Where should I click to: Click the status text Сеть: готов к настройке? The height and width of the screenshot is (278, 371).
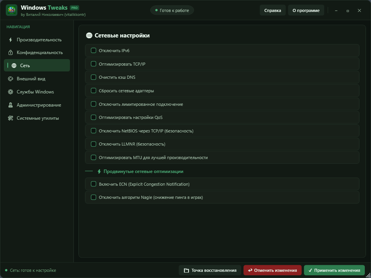pos(33,270)
